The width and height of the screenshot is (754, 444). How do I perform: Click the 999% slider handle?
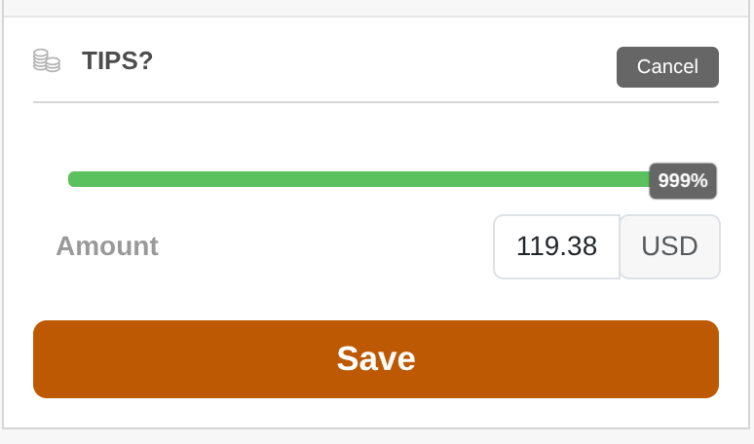tap(683, 181)
